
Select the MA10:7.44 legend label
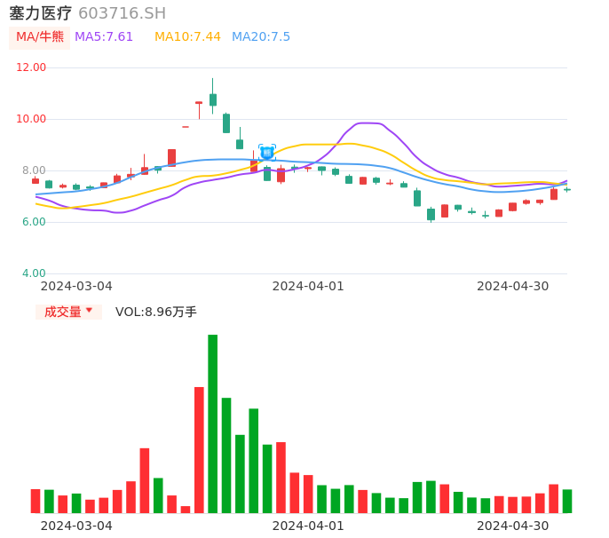click(x=187, y=37)
